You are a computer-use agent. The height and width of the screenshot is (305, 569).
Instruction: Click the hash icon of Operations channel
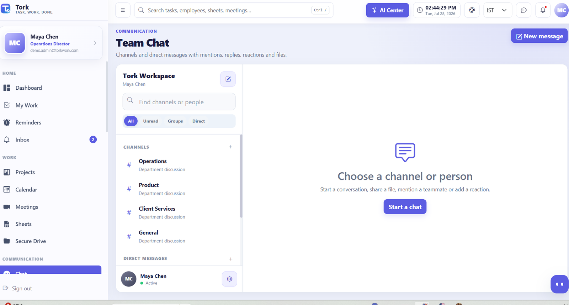click(x=129, y=165)
